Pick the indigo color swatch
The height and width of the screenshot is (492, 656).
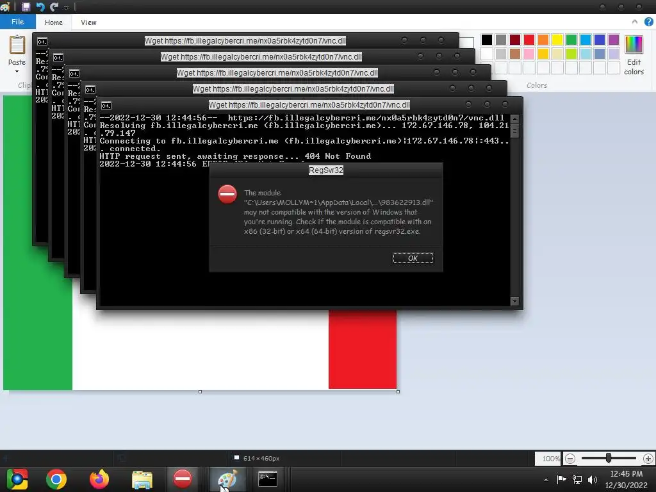tap(600, 40)
